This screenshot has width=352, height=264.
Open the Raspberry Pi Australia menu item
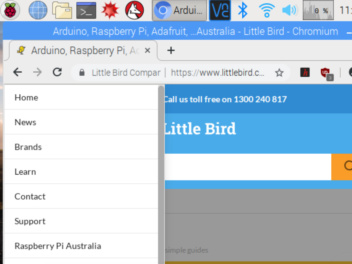(x=81, y=245)
